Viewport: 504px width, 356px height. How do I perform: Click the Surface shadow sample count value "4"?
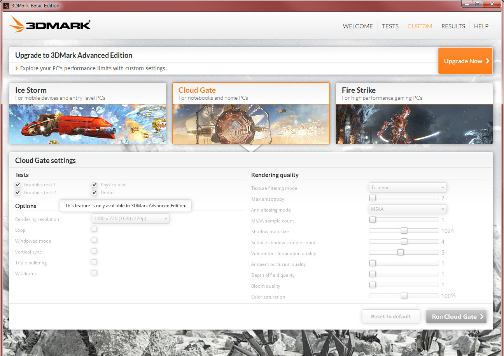click(443, 242)
